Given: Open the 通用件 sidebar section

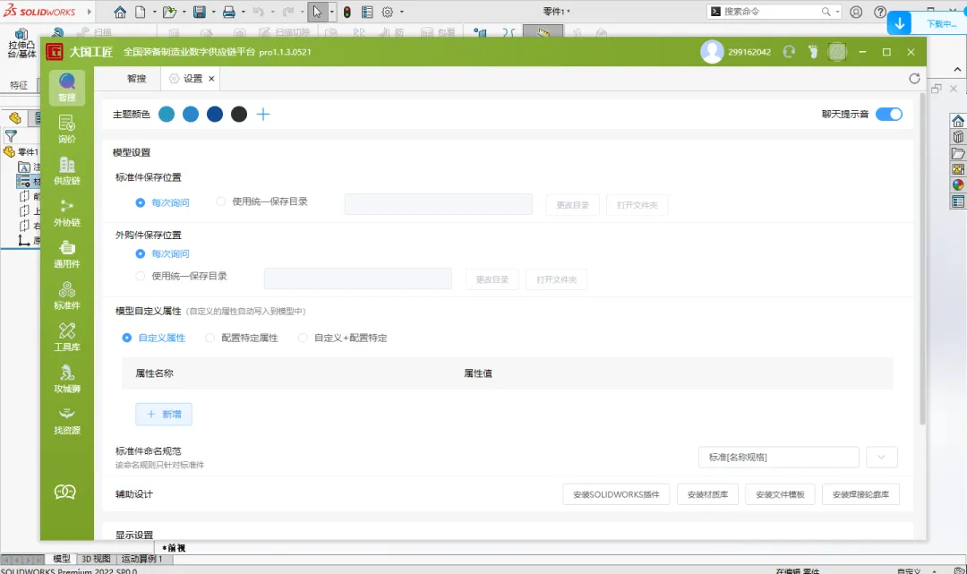Looking at the screenshot, I should point(66,254).
